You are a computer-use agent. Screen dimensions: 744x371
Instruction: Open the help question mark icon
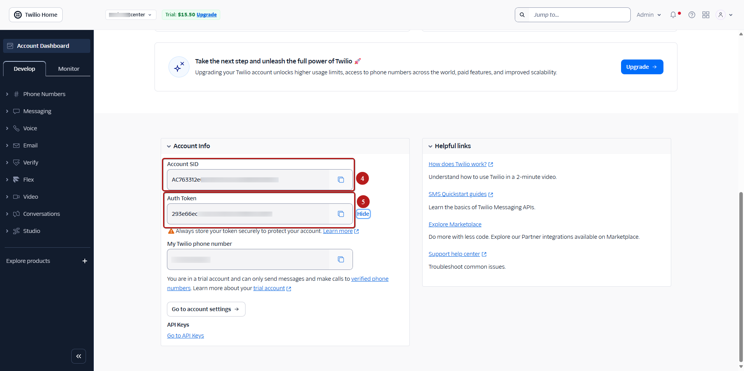(x=692, y=15)
